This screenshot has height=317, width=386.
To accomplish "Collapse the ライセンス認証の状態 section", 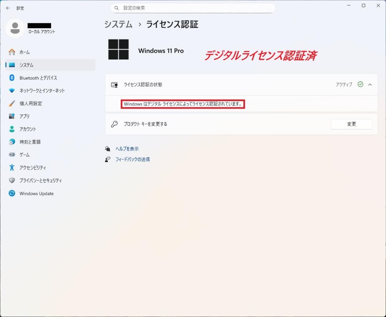I will [370, 85].
